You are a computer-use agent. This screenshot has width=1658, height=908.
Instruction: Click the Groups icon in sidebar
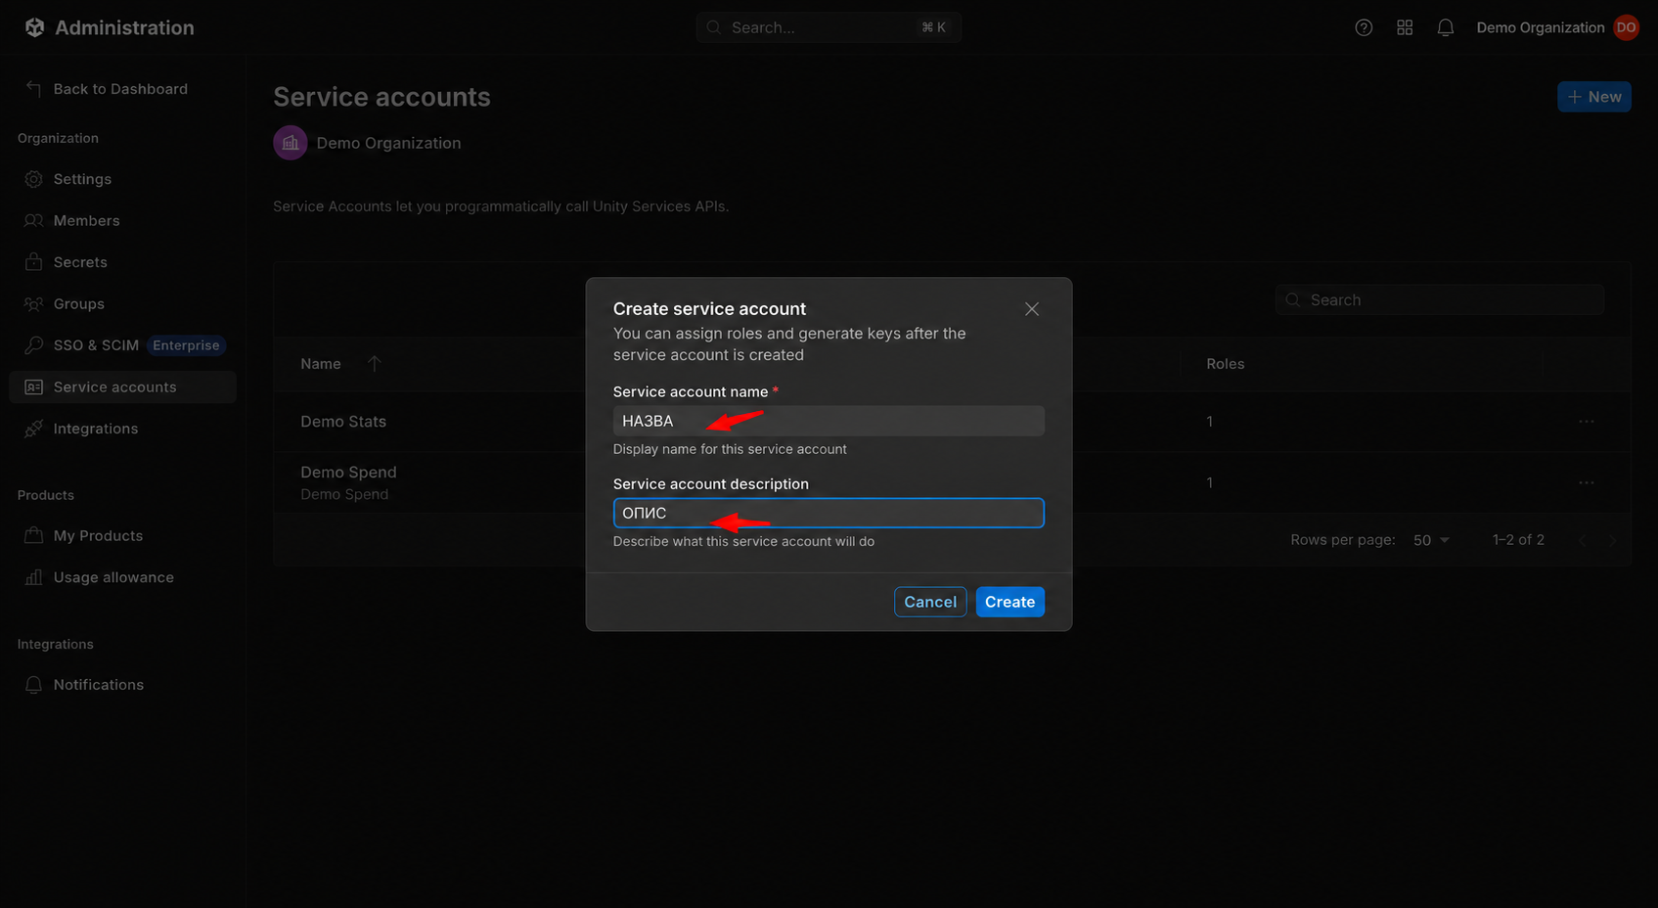(33, 304)
